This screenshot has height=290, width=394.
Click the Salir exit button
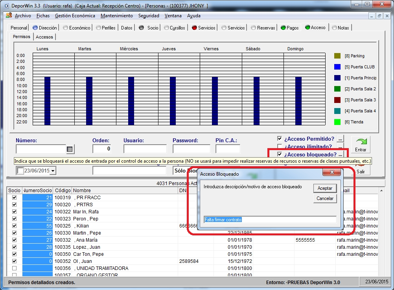click(x=361, y=170)
